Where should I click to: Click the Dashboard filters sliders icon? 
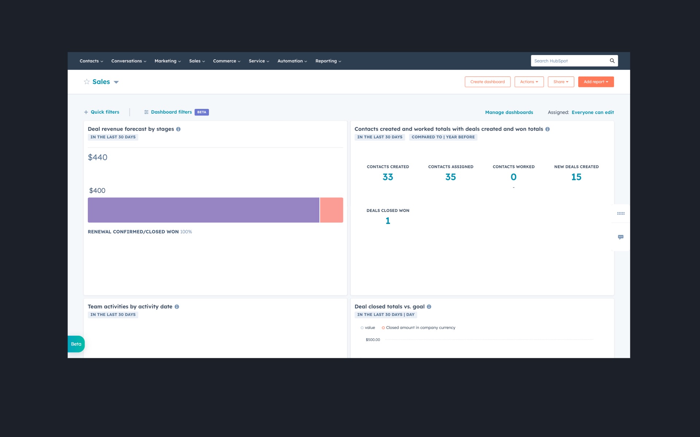[x=146, y=112]
